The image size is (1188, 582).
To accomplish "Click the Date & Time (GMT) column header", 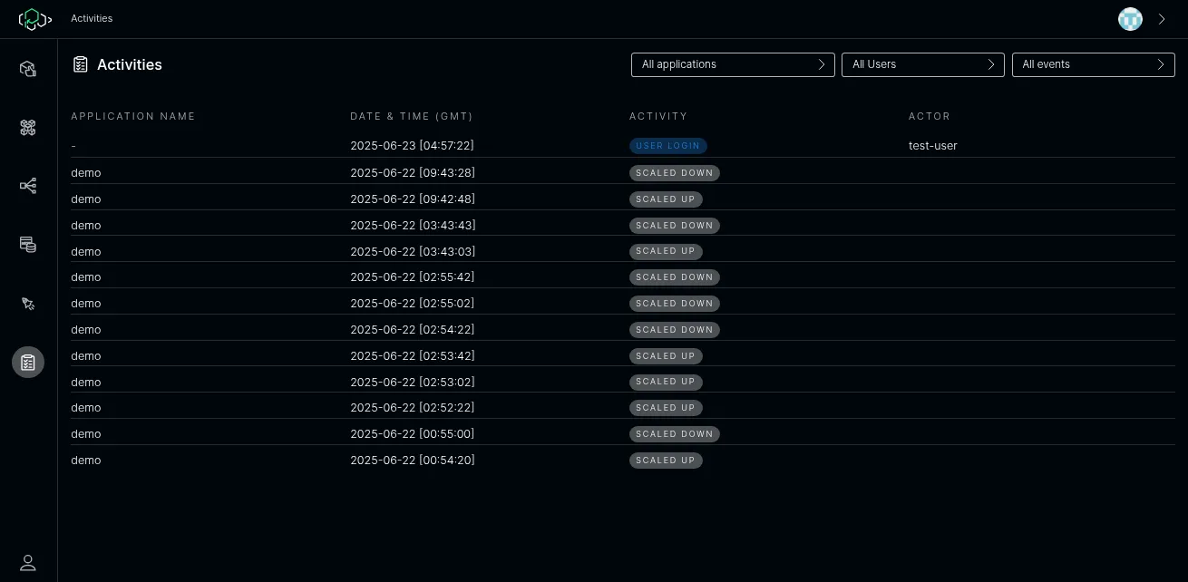I will click(x=412, y=116).
